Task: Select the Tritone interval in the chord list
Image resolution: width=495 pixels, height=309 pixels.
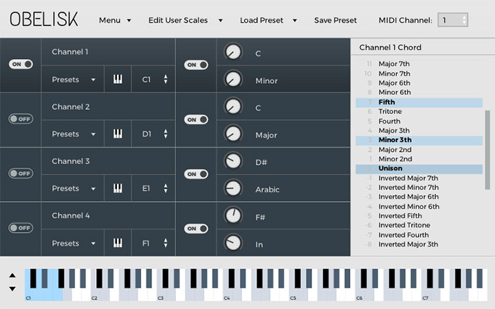Action: click(390, 111)
